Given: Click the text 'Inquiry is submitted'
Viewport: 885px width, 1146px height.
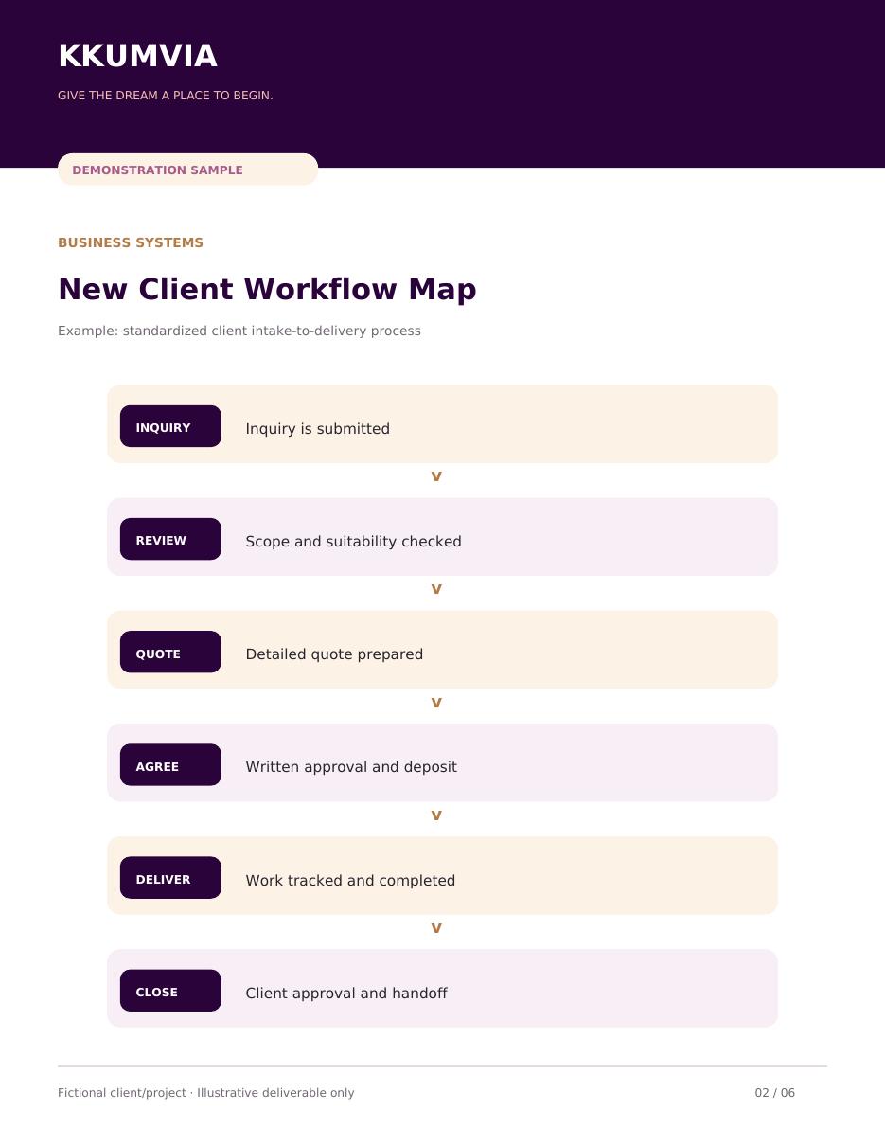Looking at the screenshot, I should pos(318,429).
